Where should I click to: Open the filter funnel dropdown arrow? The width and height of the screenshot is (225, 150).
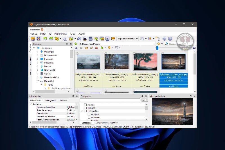(112, 48)
